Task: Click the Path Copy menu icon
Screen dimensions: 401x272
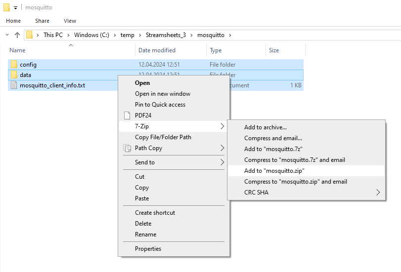Action: tap(127, 148)
